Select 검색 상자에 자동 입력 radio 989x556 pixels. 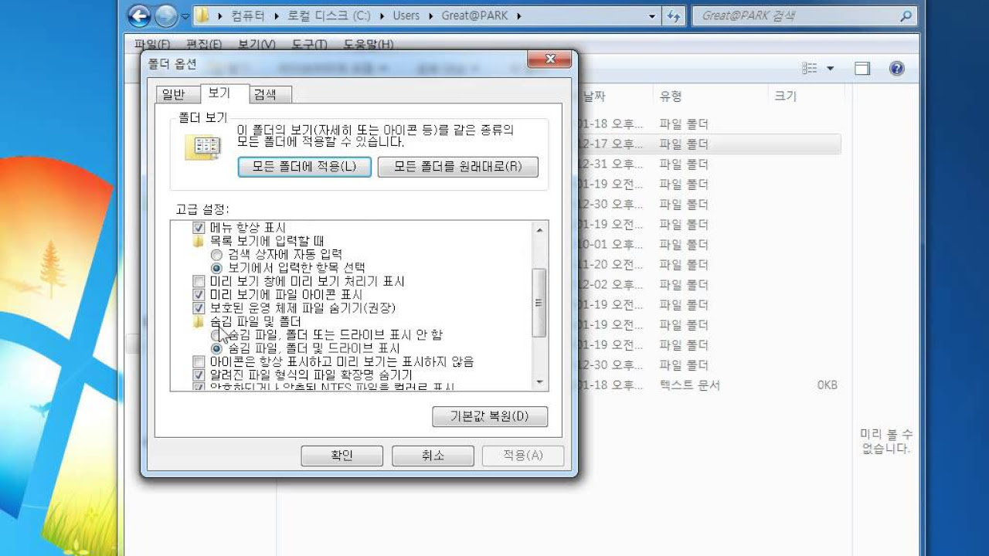216,254
